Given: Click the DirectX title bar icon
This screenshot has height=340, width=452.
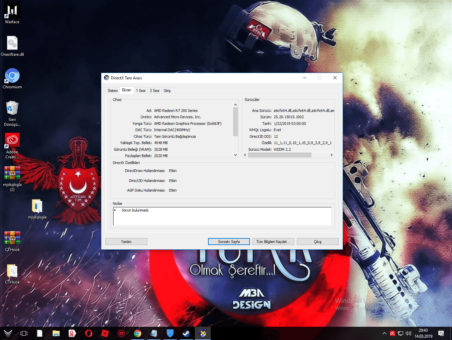Looking at the screenshot, I should pos(107,78).
